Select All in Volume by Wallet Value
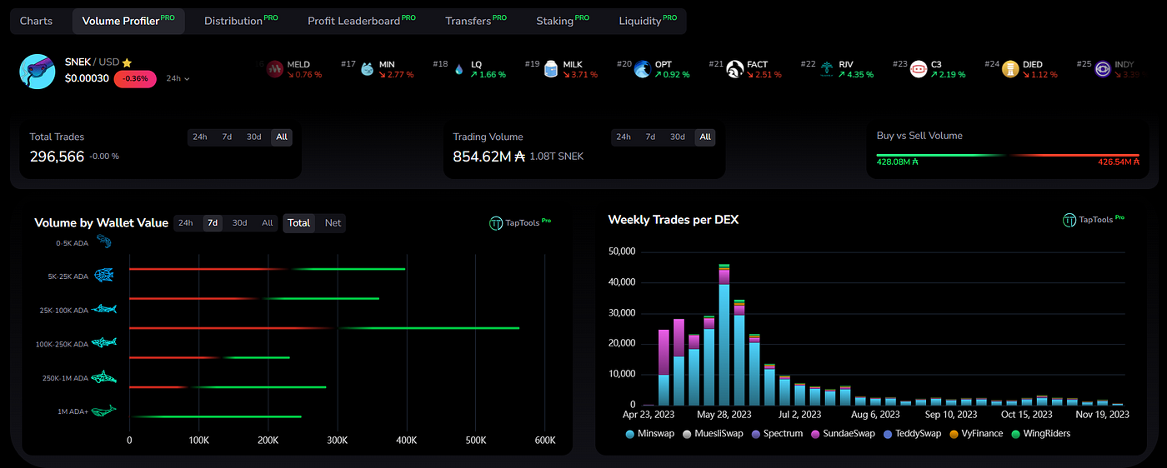The image size is (1167, 468). (x=268, y=223)
